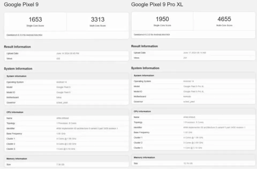The image size is (257, 169).
Task: Click the left Result Information heading
Action: [x=17, y=47]
